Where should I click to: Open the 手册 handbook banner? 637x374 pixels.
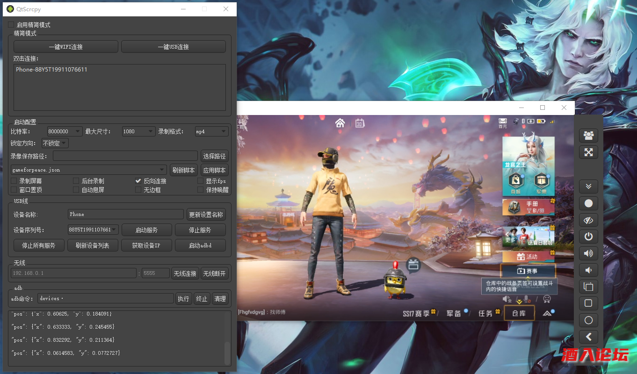click(528, 207)
